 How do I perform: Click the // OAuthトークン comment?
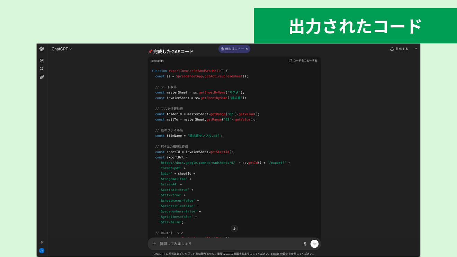coord(169,233)
